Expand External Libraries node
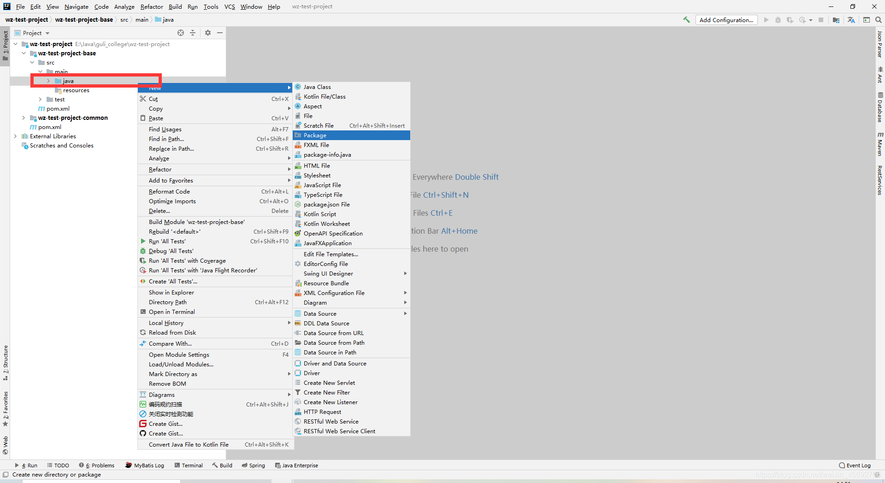Image resolution: width=885 pixels, height=483 pixels. pos(16,136)
